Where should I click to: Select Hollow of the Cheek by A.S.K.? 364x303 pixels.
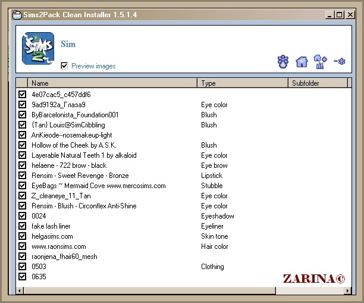tap(74, 145)
